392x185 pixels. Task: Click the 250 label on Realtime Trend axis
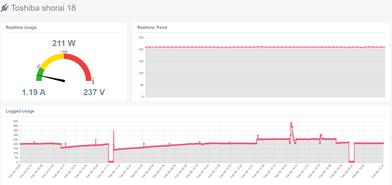pyautogui.click(x=141, y=38)
